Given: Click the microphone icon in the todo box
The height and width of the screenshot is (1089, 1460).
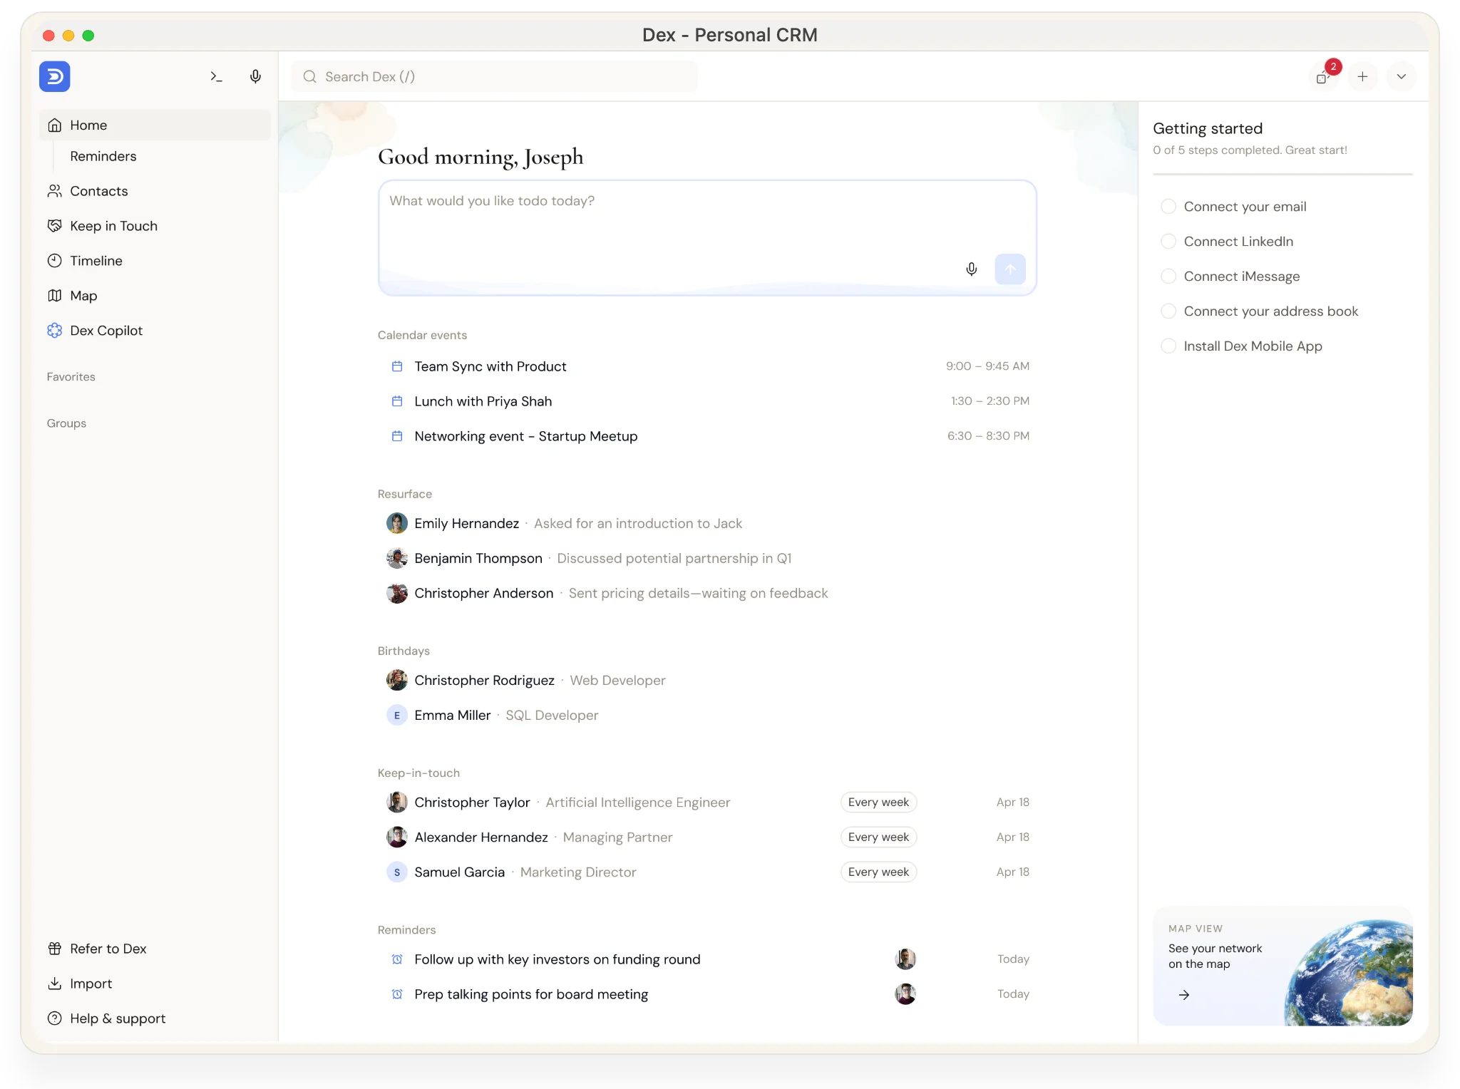Looking at the screenshot, I should tap(971, 269).
